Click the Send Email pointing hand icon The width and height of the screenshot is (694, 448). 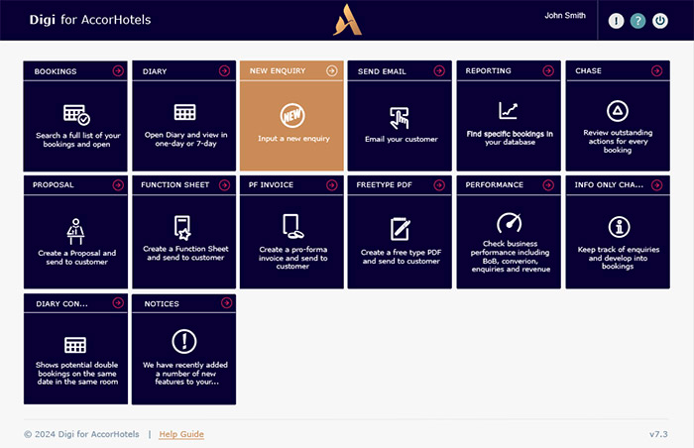400,118
